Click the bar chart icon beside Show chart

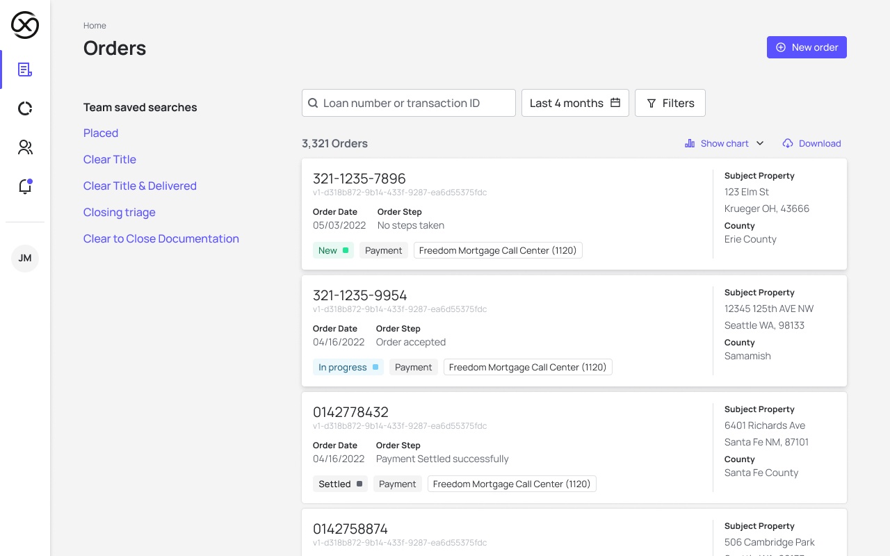690,143
